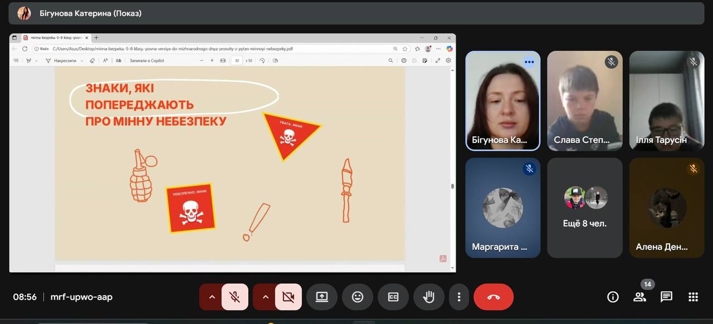
Task: Open the emoji reactions button
Action: click(x=358, y=297)
